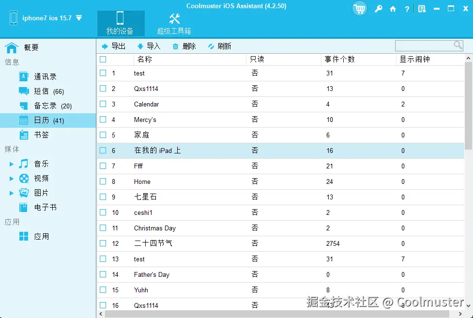Select the Christmas Day calendar name
The width and height of the screenshot is (473, 318).
tap(155, 228)
